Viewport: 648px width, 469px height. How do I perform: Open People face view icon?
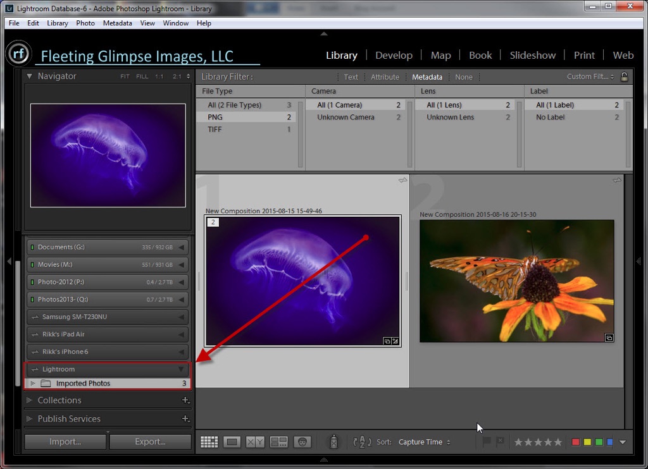pyautogui.click(x=303, y=442)
